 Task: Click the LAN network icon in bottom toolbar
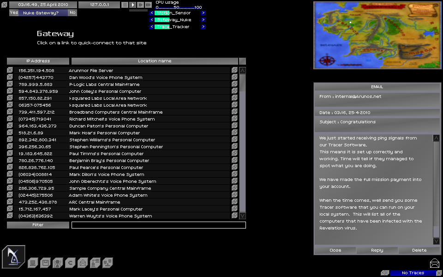(x=108, y=263)
